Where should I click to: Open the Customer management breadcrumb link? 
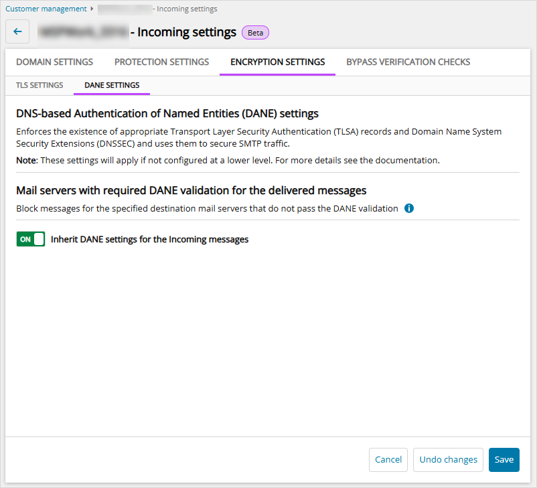click(46, 9)
